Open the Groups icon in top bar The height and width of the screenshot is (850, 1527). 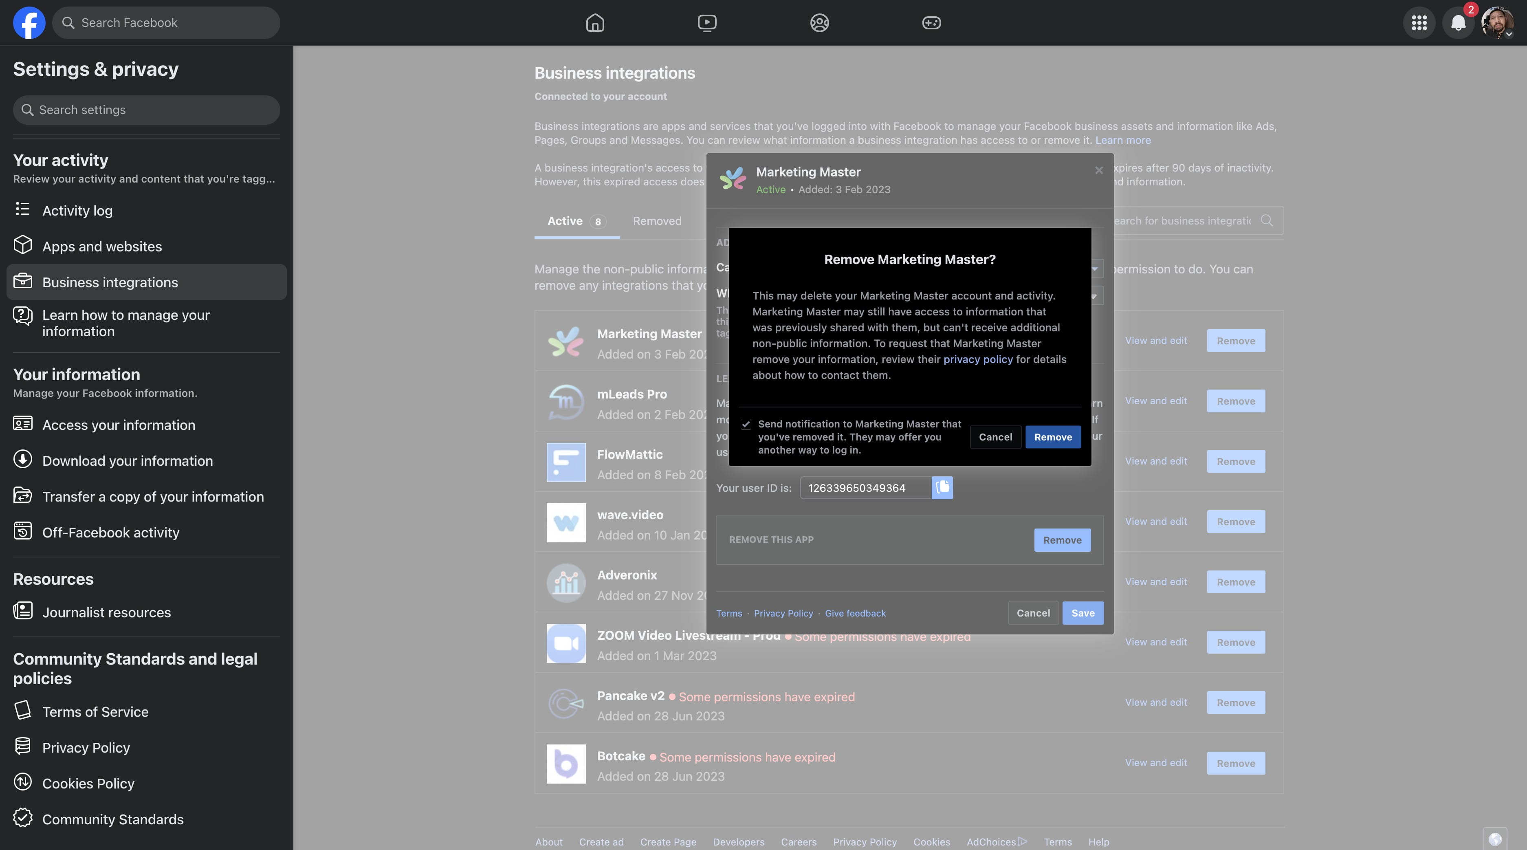point(819,22)
